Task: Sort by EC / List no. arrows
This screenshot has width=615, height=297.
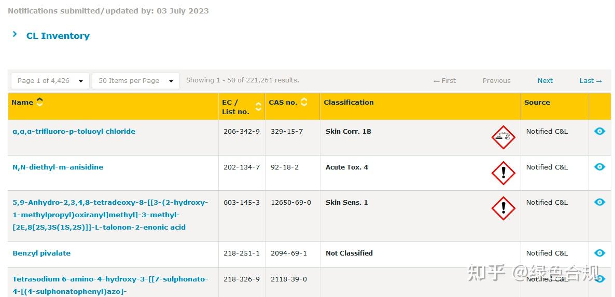Action: [x=258, y=106]
